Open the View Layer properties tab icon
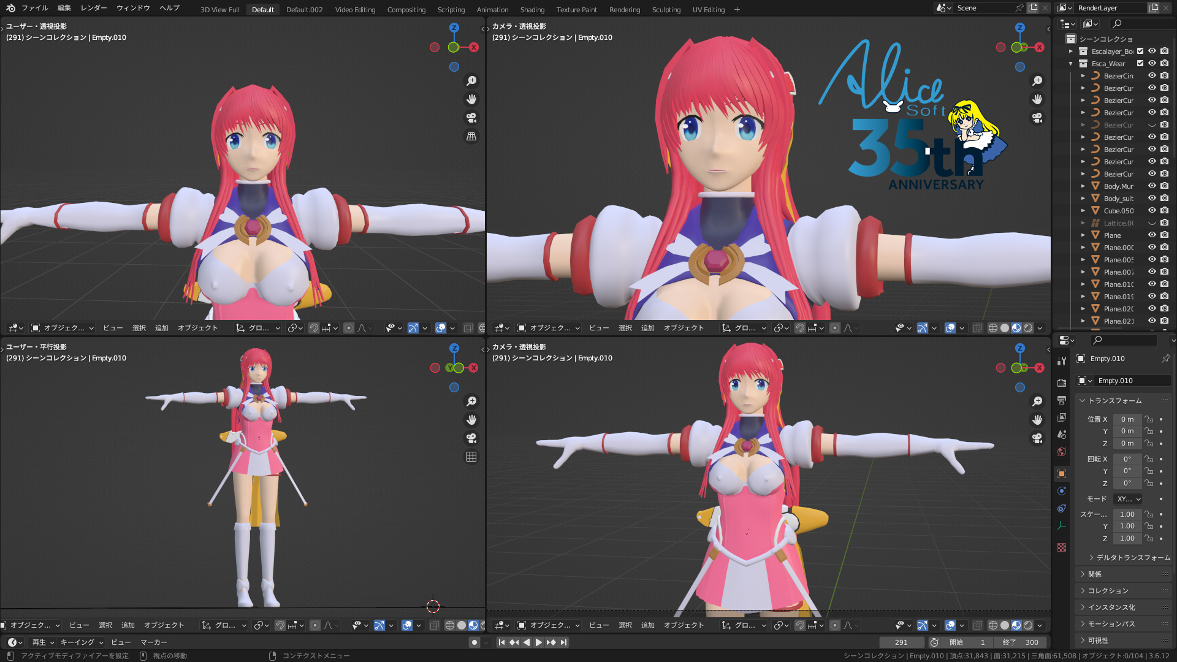The height and width of the screenshot is (662, 1177). [x=1062, y=417]
